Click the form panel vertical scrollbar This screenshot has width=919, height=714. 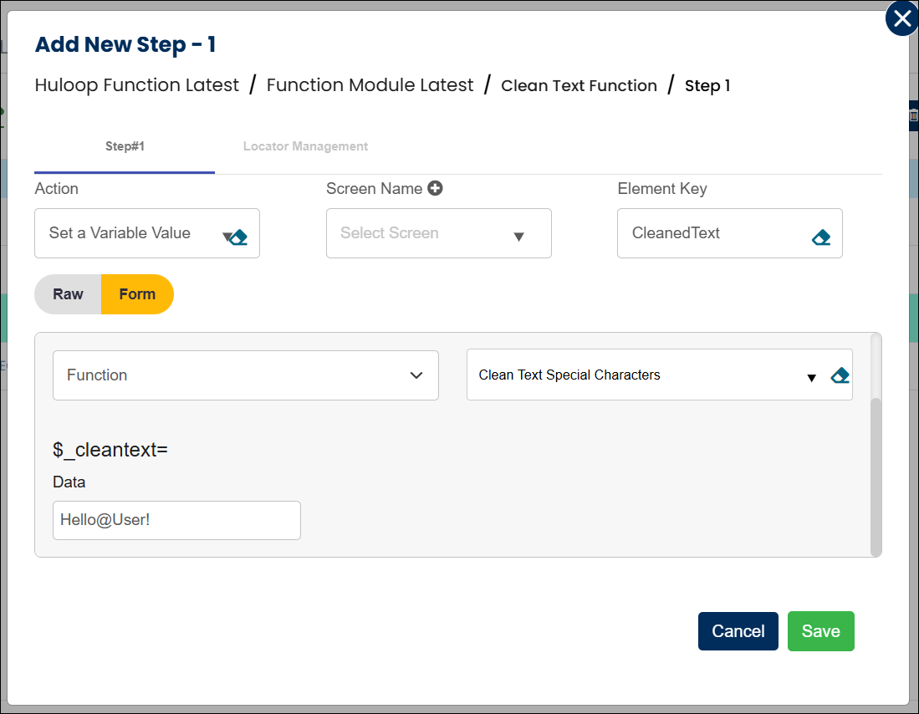point(876,477)
